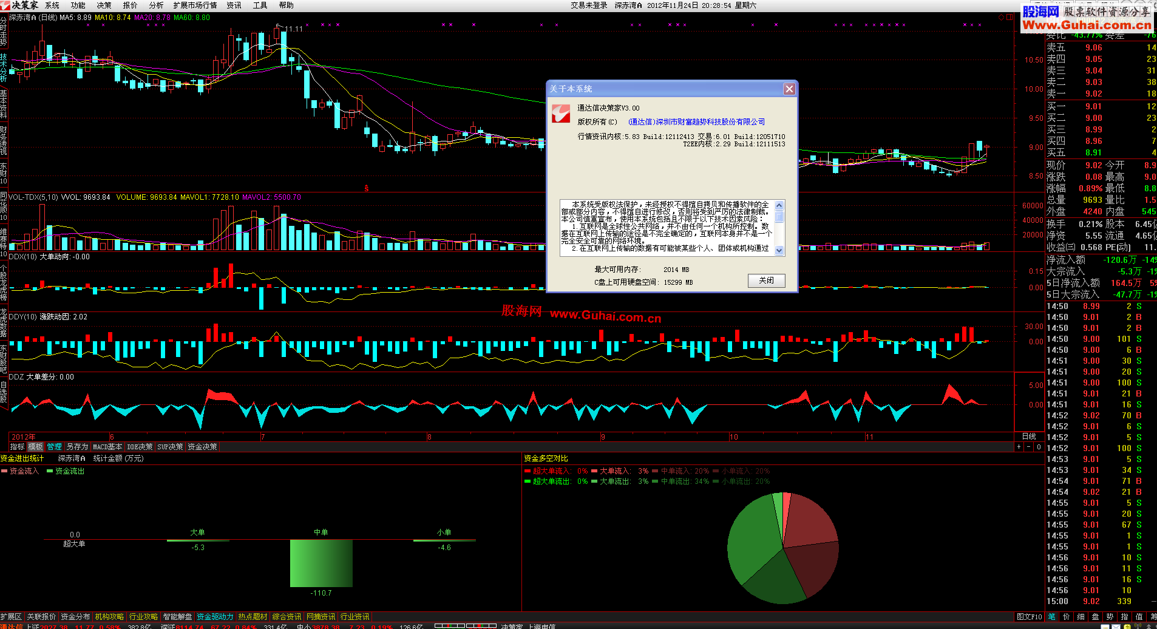Click the 日线 period selector

coord(1029,437)
